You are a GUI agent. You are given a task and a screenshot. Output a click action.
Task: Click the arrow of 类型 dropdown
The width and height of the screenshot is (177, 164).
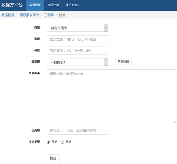pyautogui.click(x=106, y=28)
